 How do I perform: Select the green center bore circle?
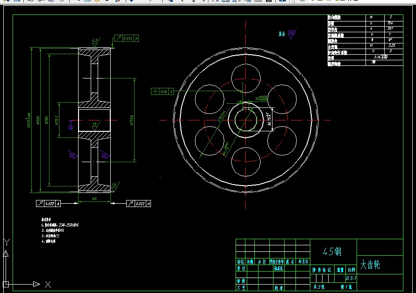246,120
